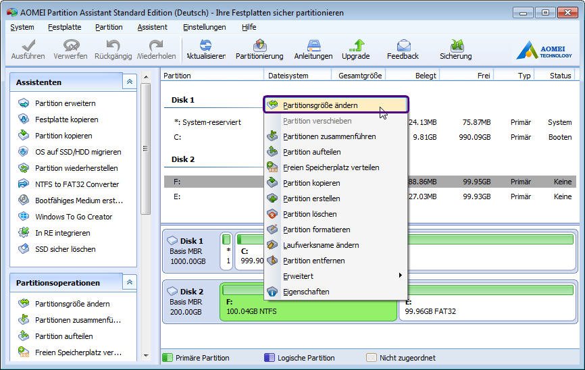Choose Laufwerksname ändern in context menu
This screenshot has width=585, height=370.
click(336, 245)
